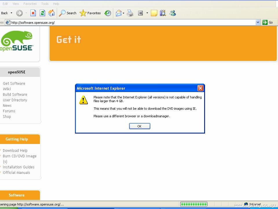
Task: Click the openSUSE chameleon logo
Action: [x=17, y=41]
